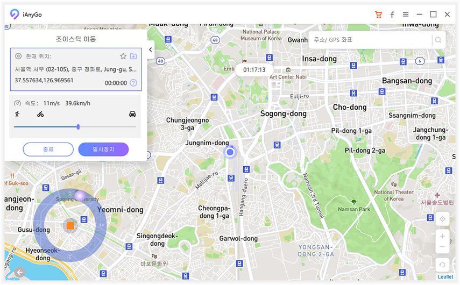Add current location to favorites star
The height and width of the screenshot is (285, 460).
point(123,56)
